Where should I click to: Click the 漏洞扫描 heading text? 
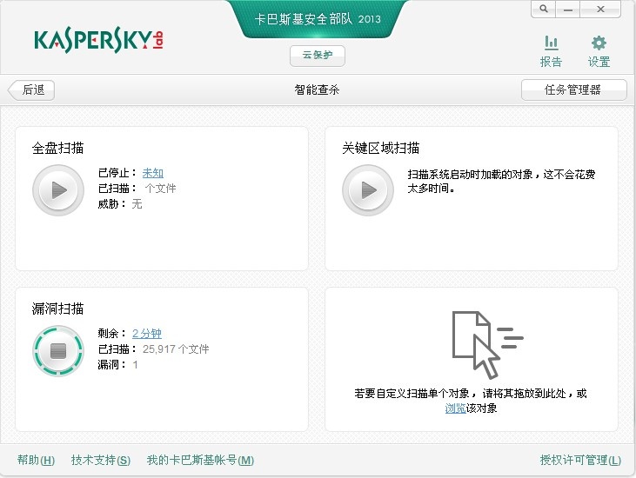57,309
